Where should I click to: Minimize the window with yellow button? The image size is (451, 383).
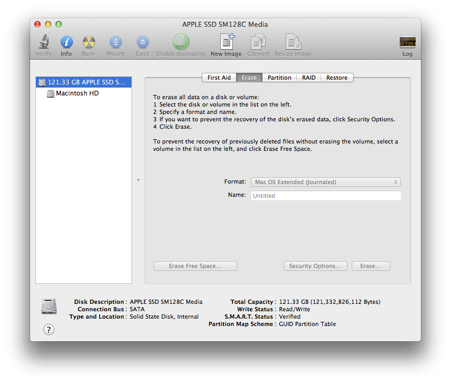click(48, 24)
